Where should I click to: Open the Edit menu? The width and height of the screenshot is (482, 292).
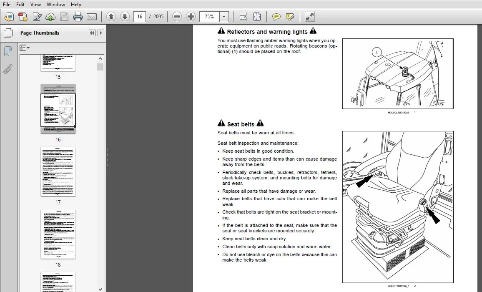coord(20,4)
